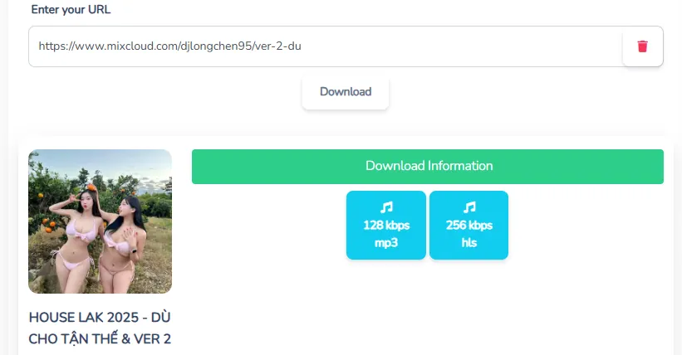682x355 pixels.
Task: Click the music note icon on 256 kbps tile
Action: pos(469,207)
